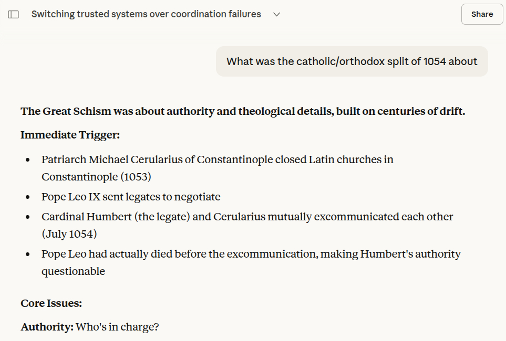
Task: Click the bold 'Authority:' label
Action: (x=47, y=327)
